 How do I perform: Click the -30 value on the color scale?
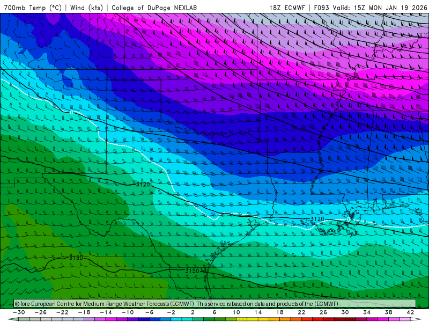pos(19,312)
